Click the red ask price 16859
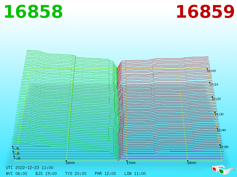Image resolution: width=237 pixels, height=177 pixels. point(205,12)
